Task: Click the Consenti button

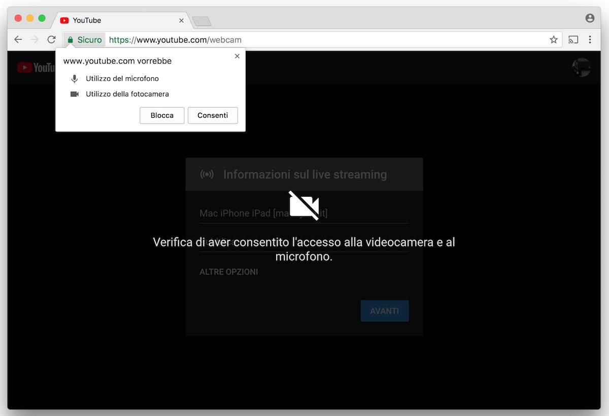Action: pos(213,115)
